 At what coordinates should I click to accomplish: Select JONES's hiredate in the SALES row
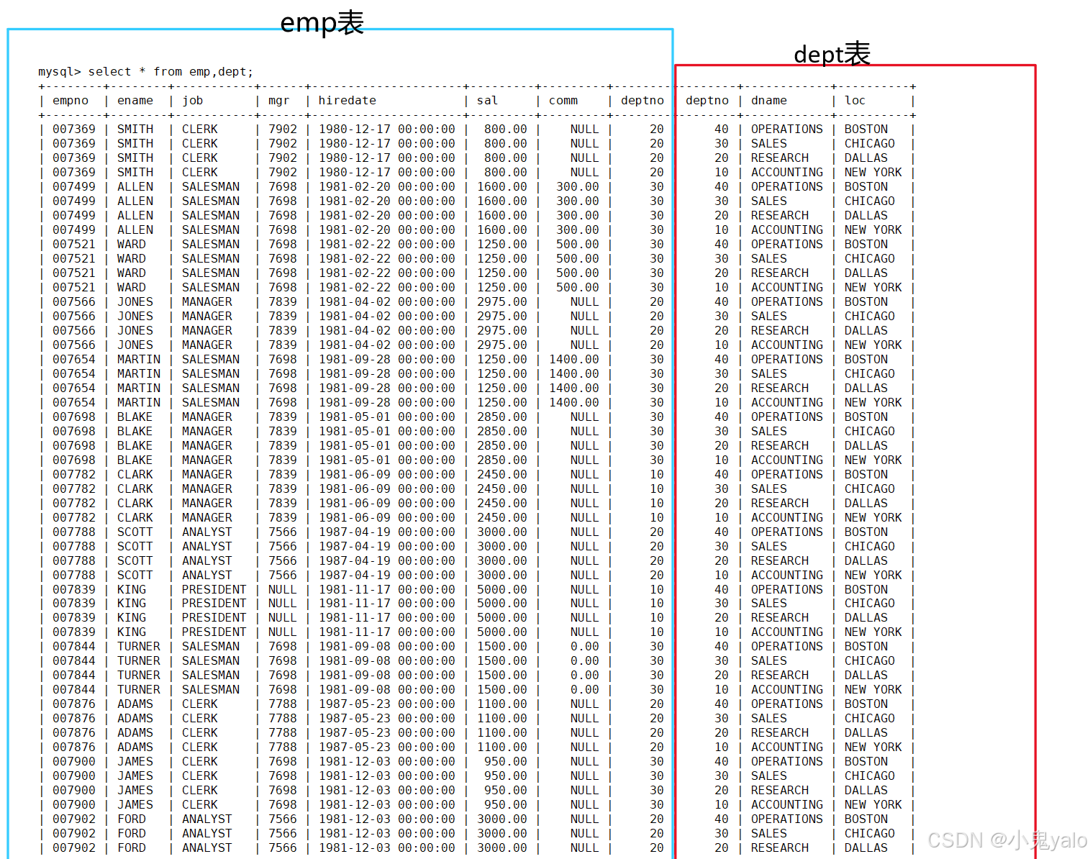tap(387, 317)
